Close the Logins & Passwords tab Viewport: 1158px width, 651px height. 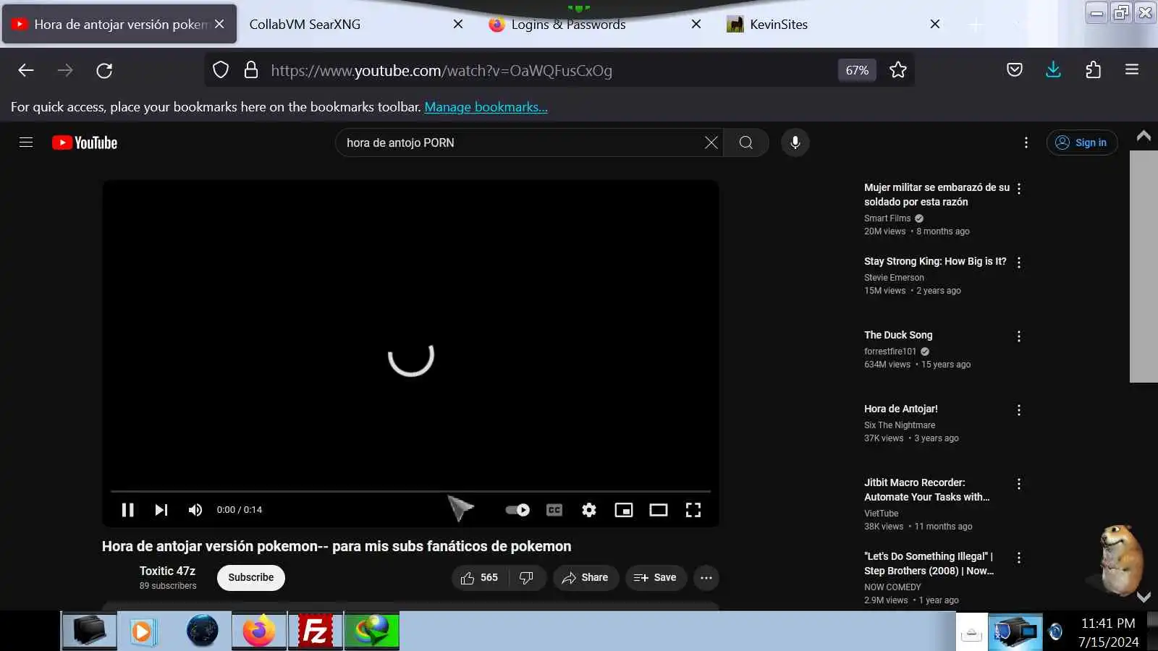pos(696,24)
